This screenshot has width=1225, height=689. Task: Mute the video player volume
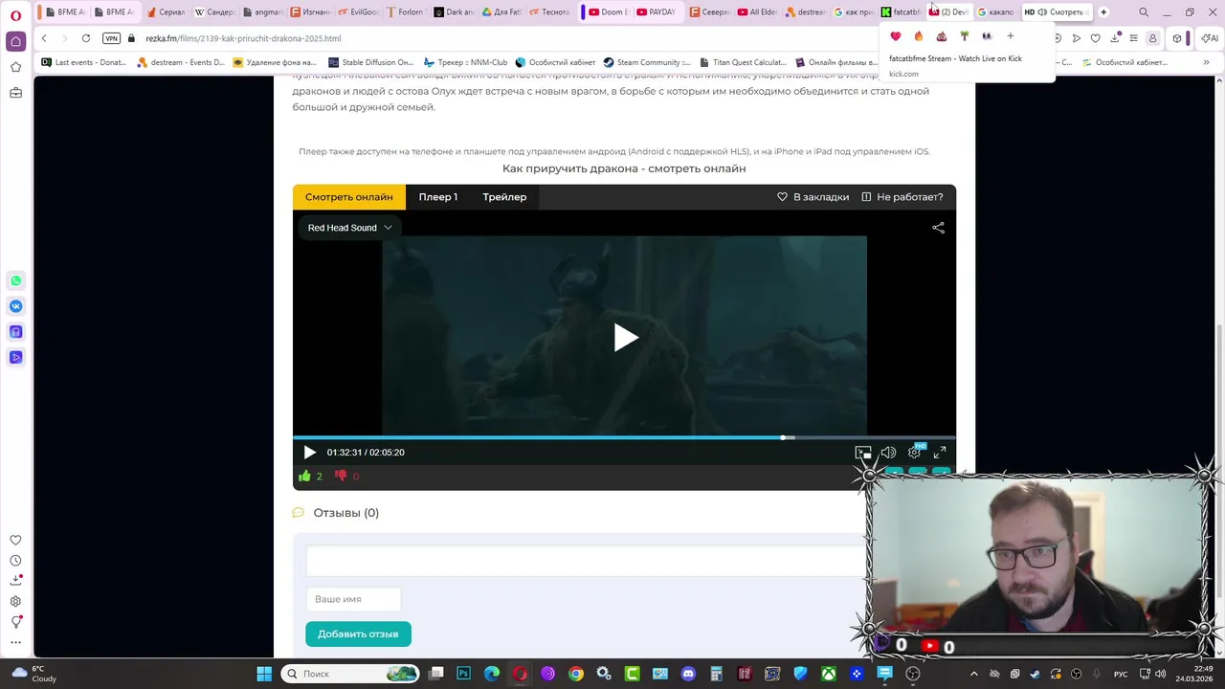click(x=888, y=453)
